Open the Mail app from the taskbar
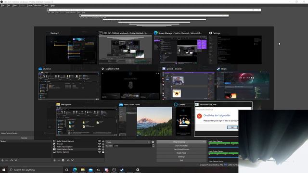Screen dimensions: 308x173 click(x=90, y=170)
